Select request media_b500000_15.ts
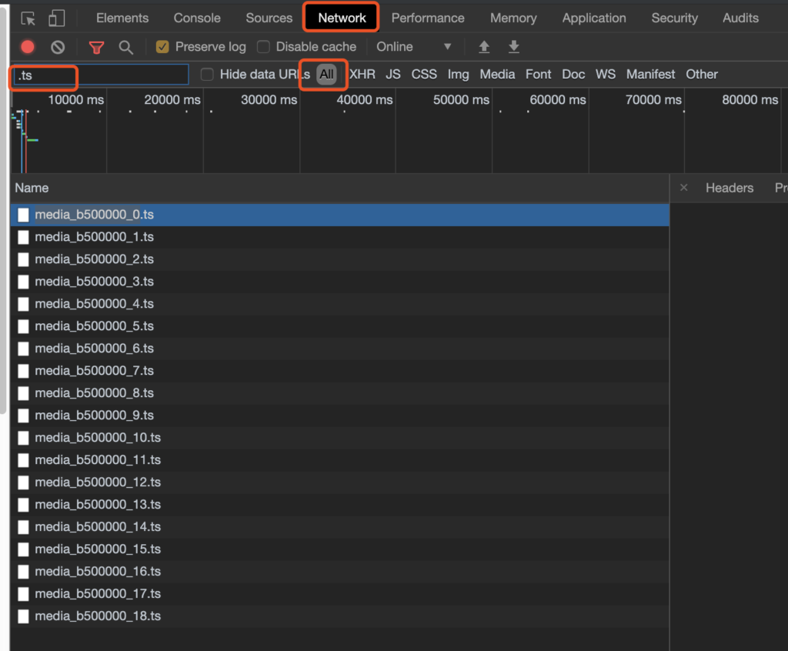 [x=339, y=549]
